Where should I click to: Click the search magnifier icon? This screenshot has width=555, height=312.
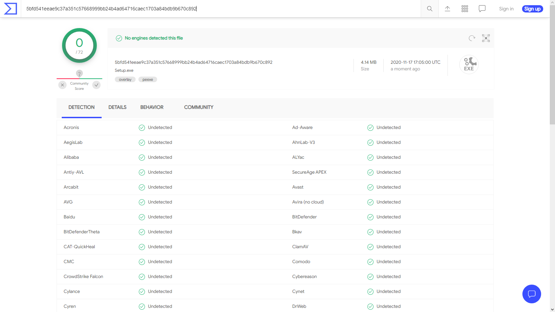point(429,9)
